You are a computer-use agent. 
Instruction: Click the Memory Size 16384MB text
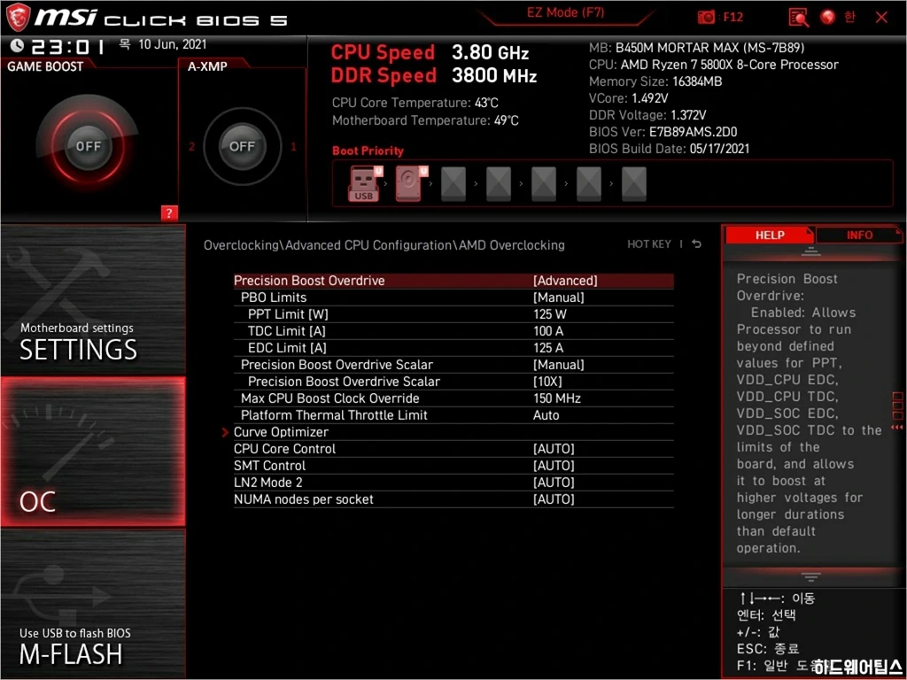coord(655,81)
